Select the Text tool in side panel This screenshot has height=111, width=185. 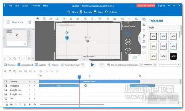(x=144, y=30)
